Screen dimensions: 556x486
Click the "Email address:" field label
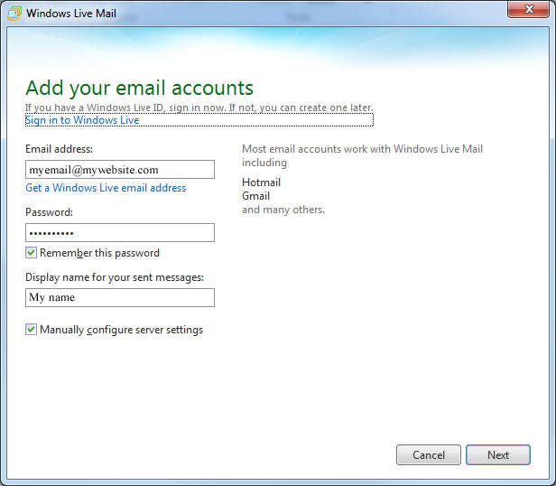pyautogui.click(x=60, y=149)
